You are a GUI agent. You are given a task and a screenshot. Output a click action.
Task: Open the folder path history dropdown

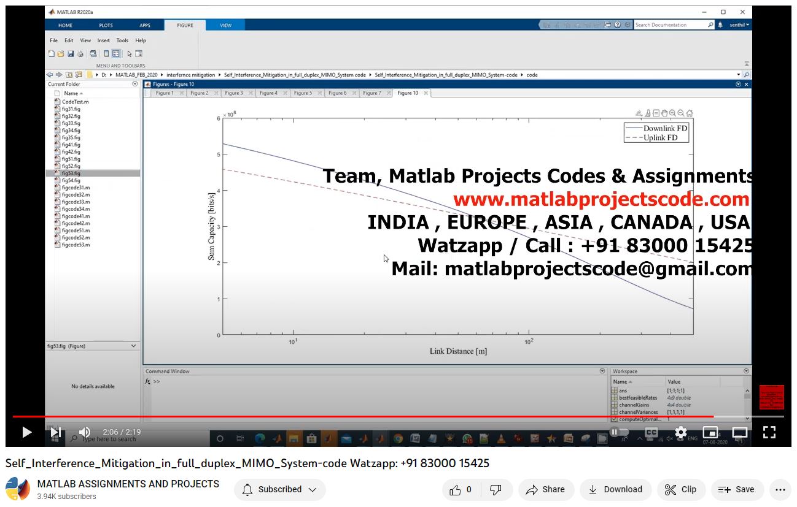coord(738,75)
